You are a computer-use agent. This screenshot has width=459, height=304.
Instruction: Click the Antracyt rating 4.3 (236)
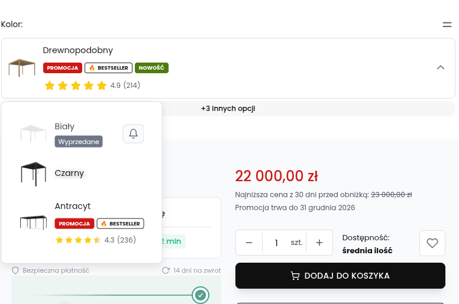95,240
